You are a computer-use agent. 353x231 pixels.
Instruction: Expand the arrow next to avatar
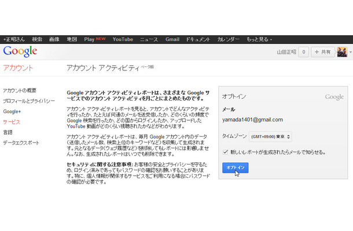pos(350,52)
